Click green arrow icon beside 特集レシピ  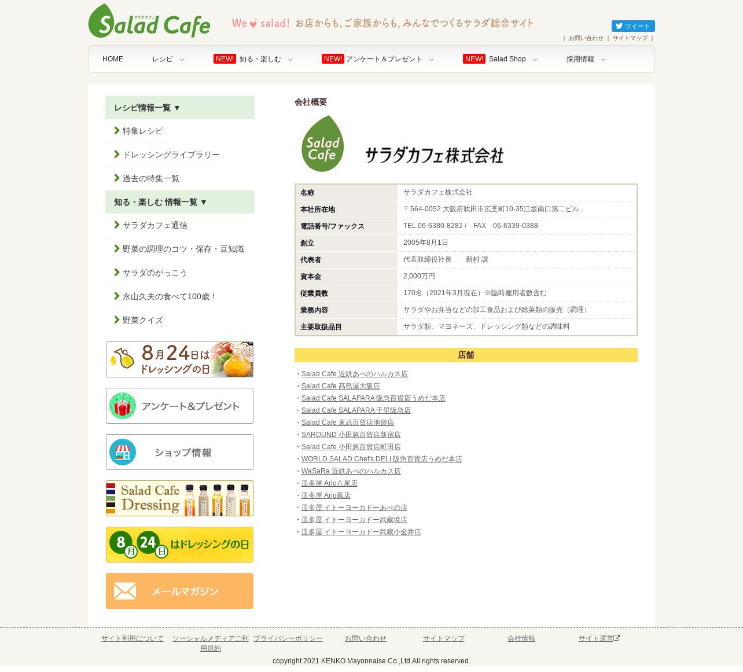tap(117, 131)
